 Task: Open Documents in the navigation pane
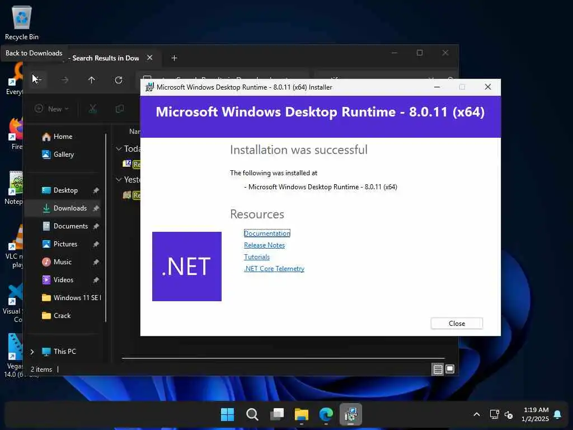point(71,226)
